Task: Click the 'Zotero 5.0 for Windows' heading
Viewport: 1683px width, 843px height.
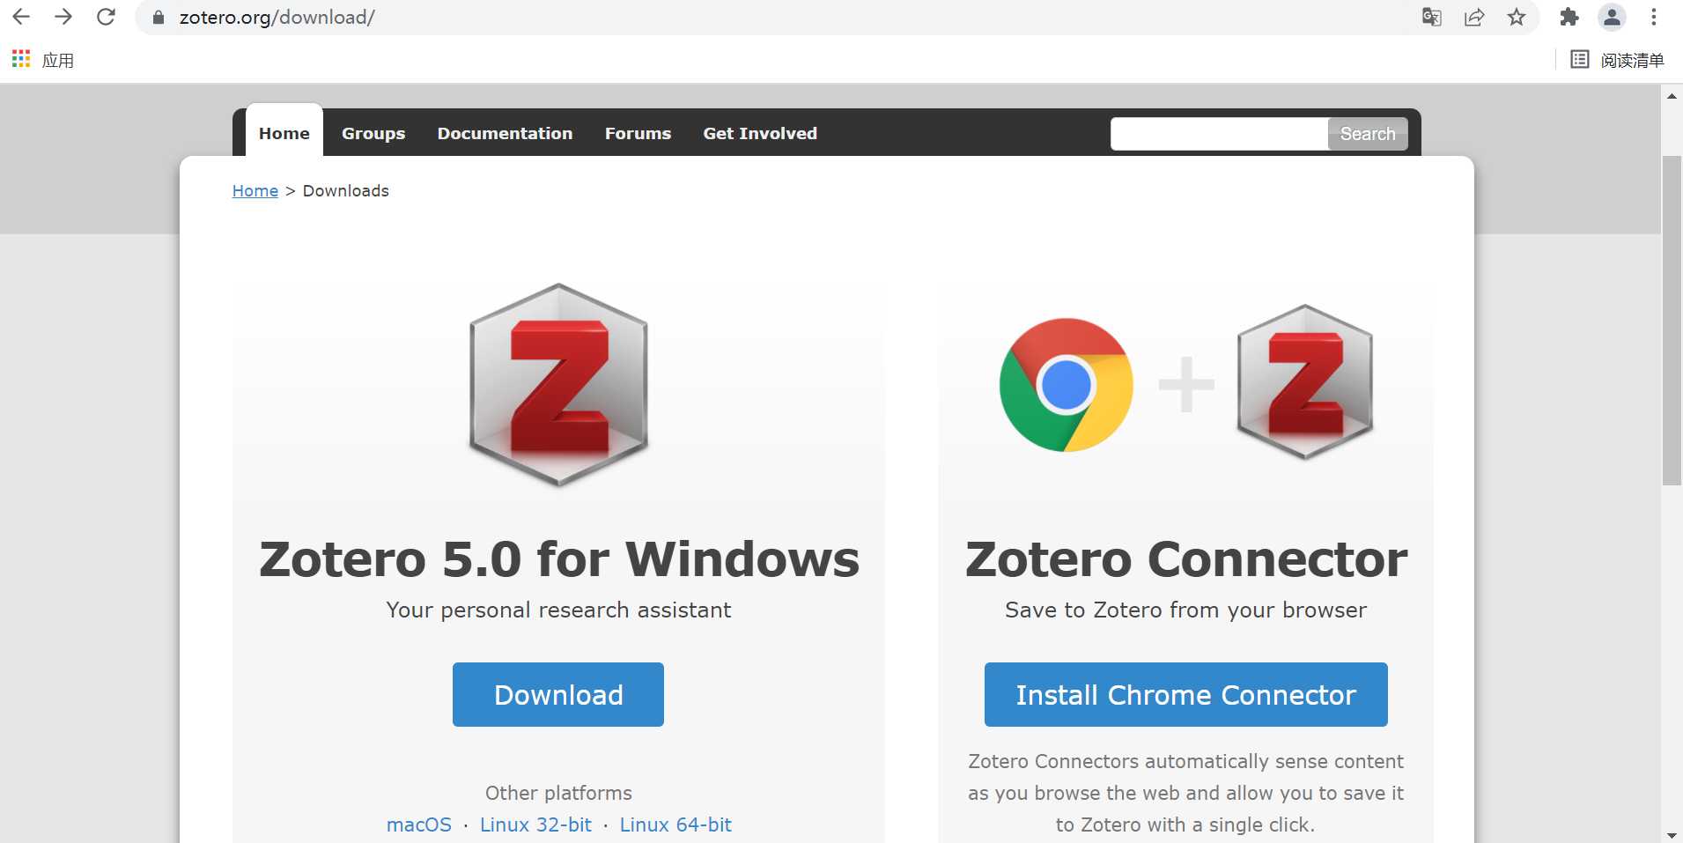Action: [558, 559]
